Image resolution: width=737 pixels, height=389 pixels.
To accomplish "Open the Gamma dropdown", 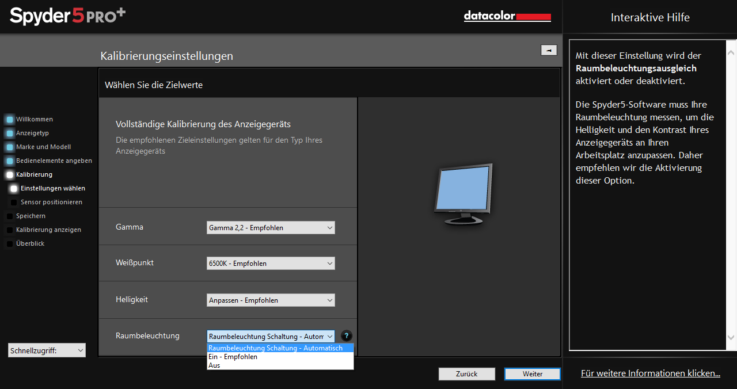I will click(271, 228).
